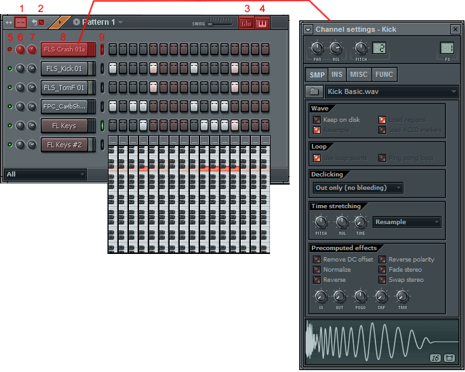Switch to the MISC tab
The height and width of the screenshot is (372, 465).
coord(359,75)
